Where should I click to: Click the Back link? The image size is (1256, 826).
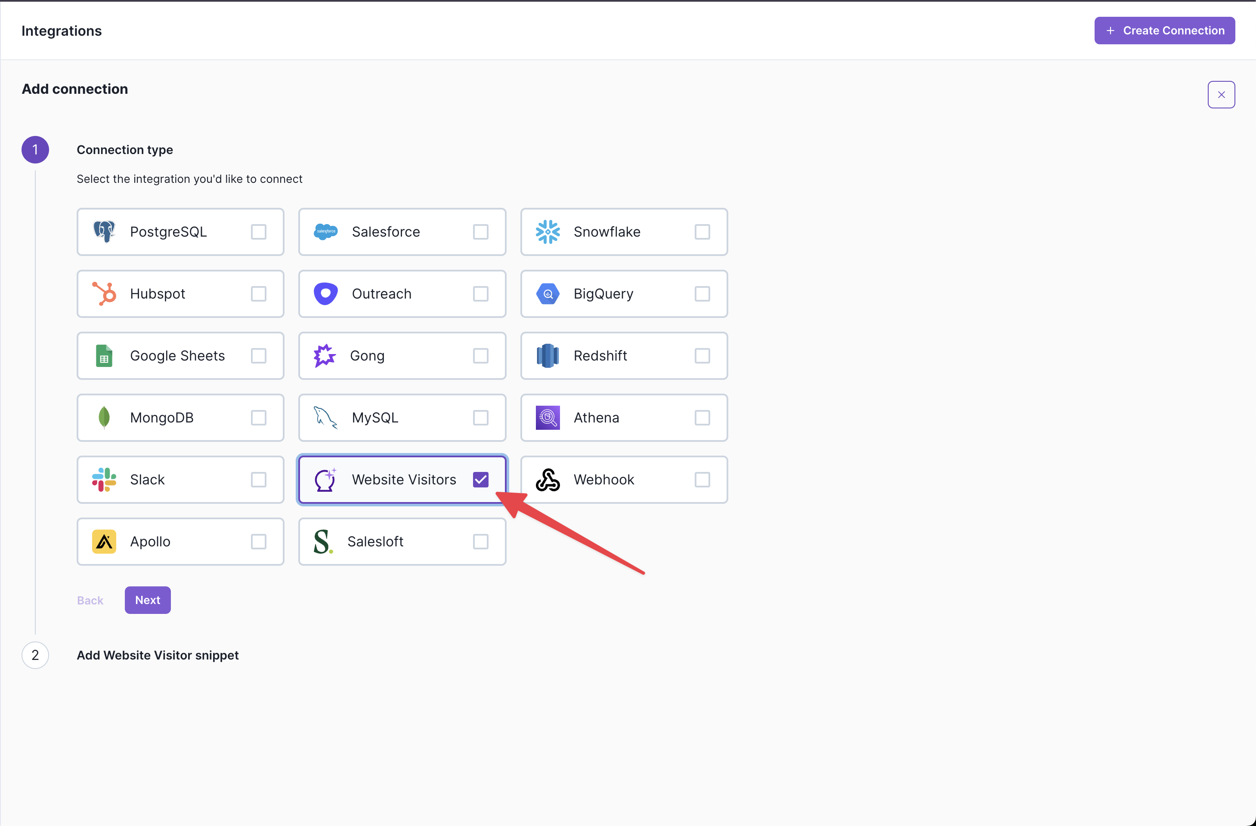(x=90, y=600)
